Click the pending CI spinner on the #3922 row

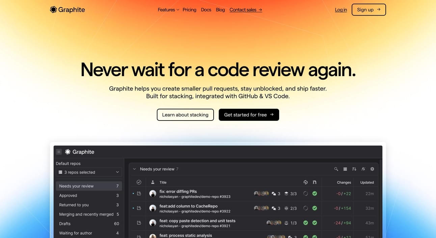305,208
